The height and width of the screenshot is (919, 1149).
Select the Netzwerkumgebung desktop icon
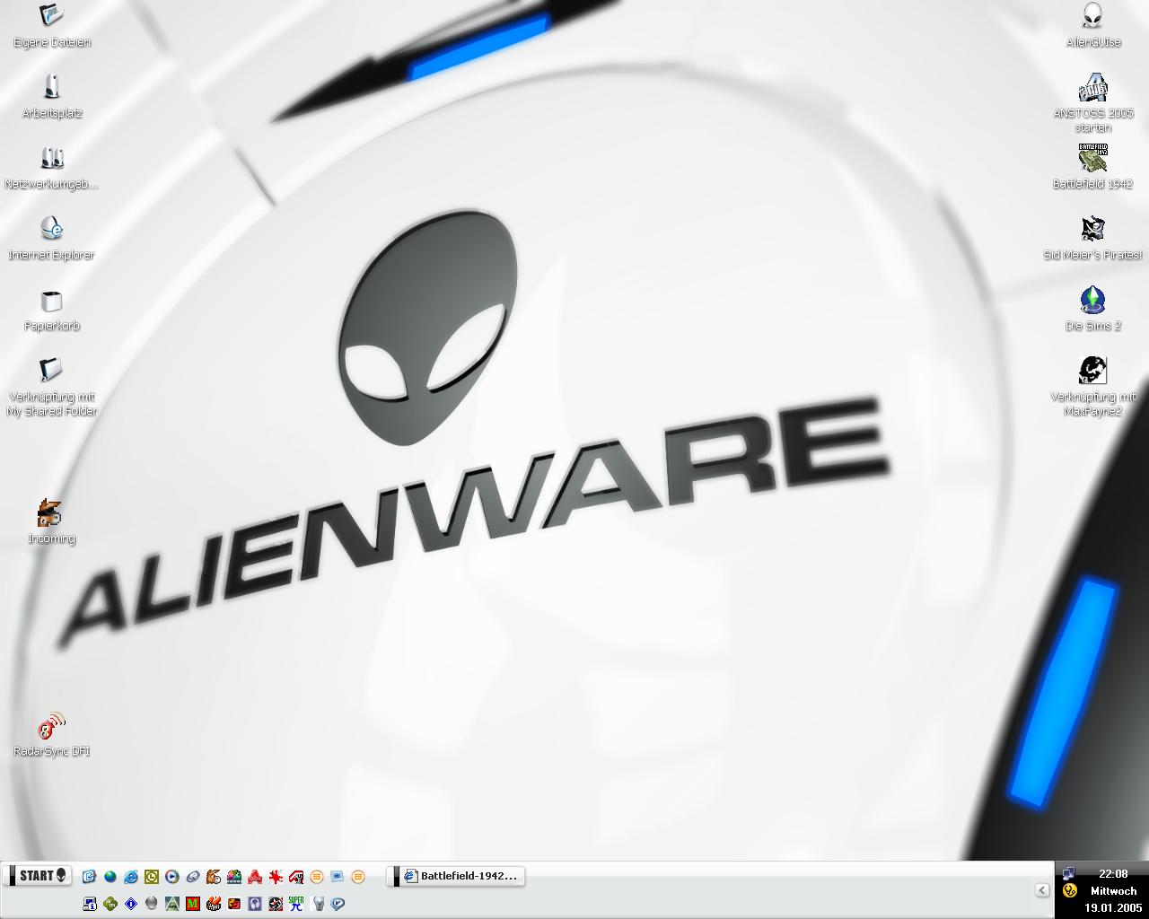[52, 168]
